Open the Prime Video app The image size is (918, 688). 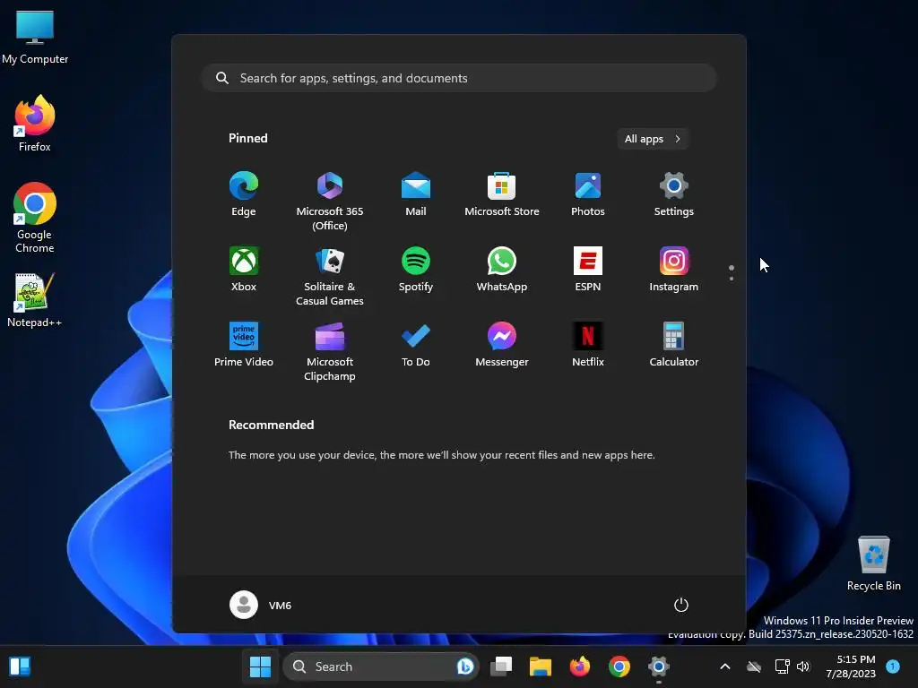coord(244,345)
